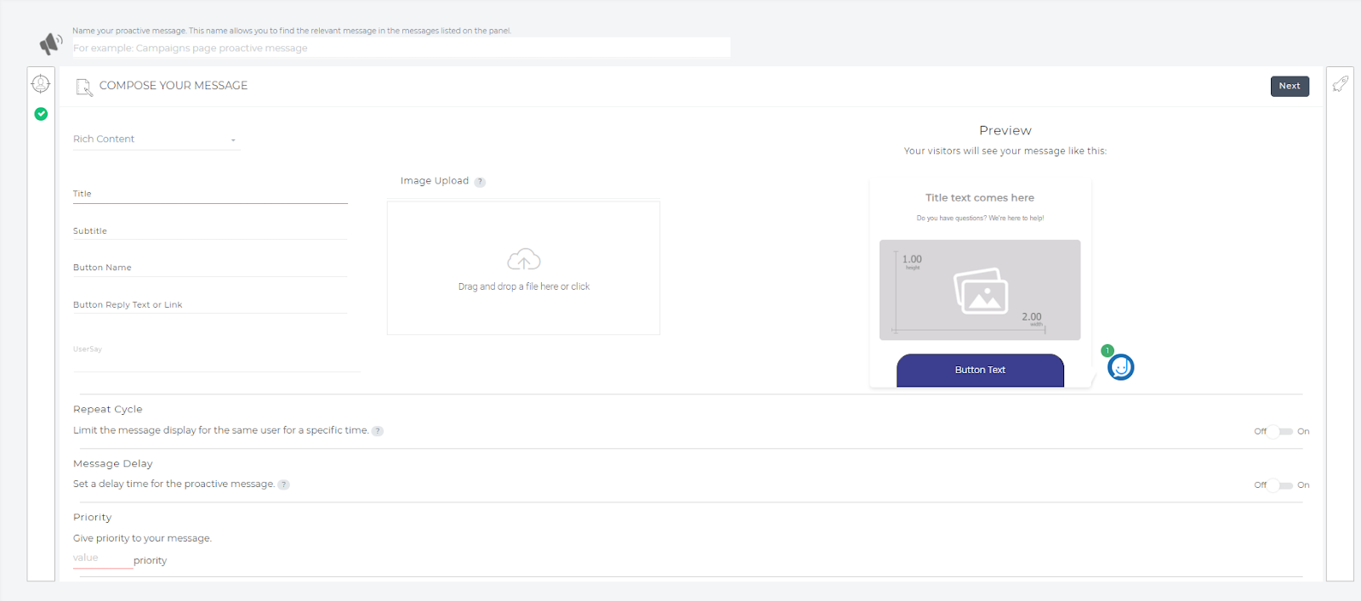
Task: Click the priority value input field
Action: 103,558
